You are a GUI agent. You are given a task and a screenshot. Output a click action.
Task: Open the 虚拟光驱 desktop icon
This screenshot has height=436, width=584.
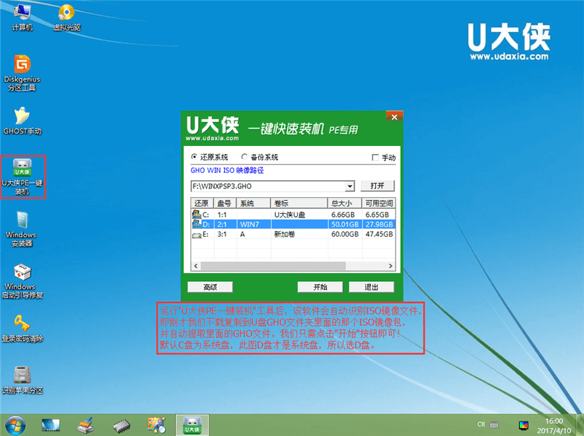pos(66,17)
